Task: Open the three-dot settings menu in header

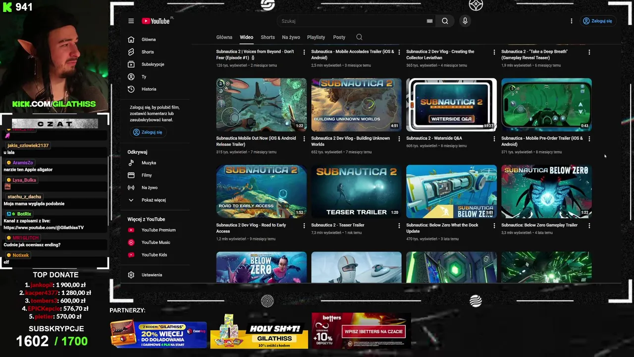Action: (x=572, y=21)
